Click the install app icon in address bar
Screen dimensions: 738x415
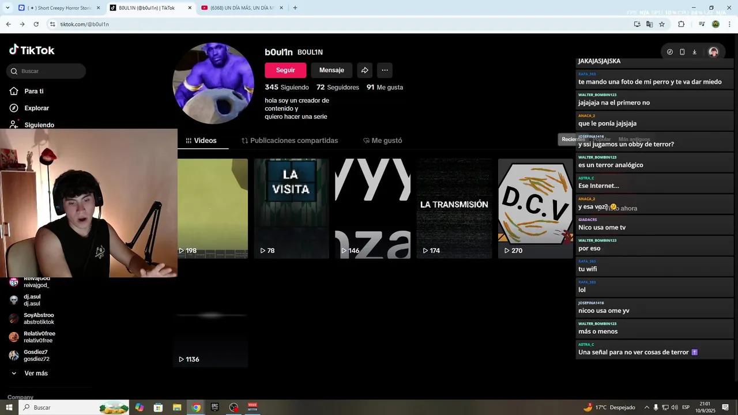[x=637, y=24]
